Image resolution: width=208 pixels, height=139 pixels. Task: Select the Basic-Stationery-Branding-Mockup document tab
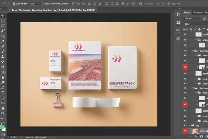click(53, 10)
